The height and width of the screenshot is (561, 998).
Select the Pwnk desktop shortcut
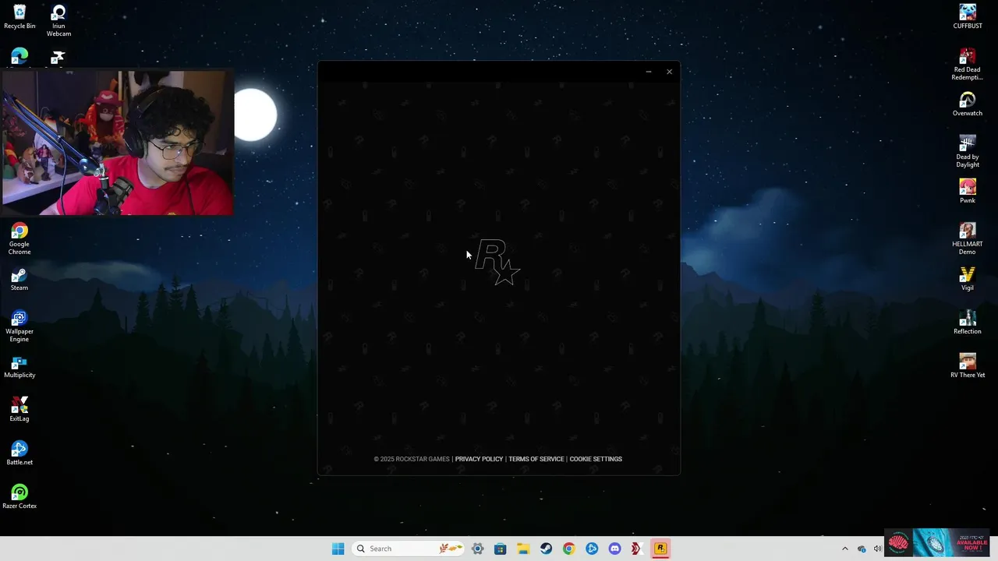(x=968, y=192)
